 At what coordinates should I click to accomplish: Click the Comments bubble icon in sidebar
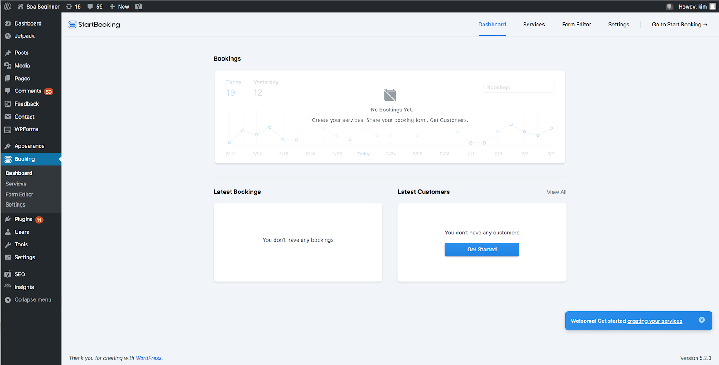pyautogui.click(x=8, y=91)
